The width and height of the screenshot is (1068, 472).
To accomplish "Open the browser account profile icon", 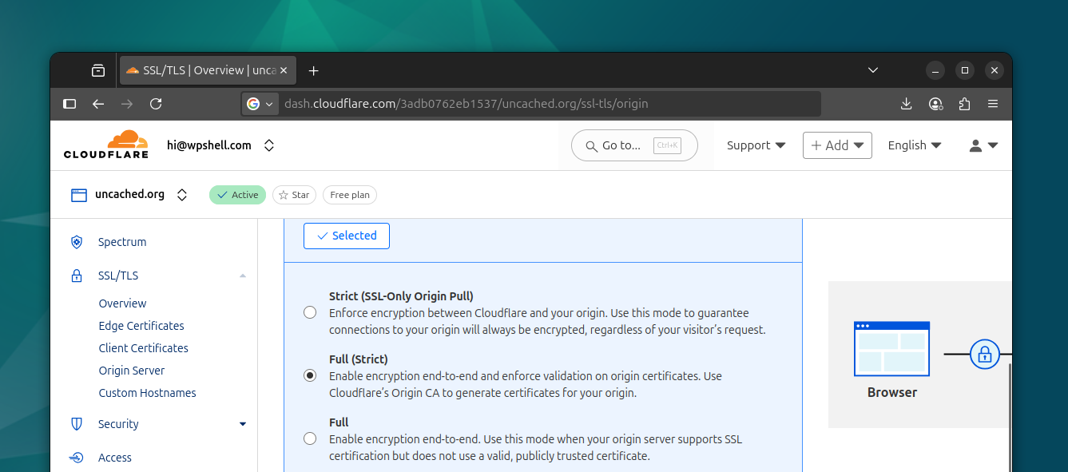I will pos(935,104).
